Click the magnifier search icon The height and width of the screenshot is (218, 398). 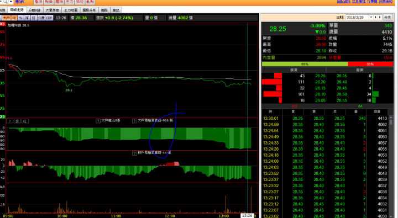pyautogui.click(x=6, y=2)
